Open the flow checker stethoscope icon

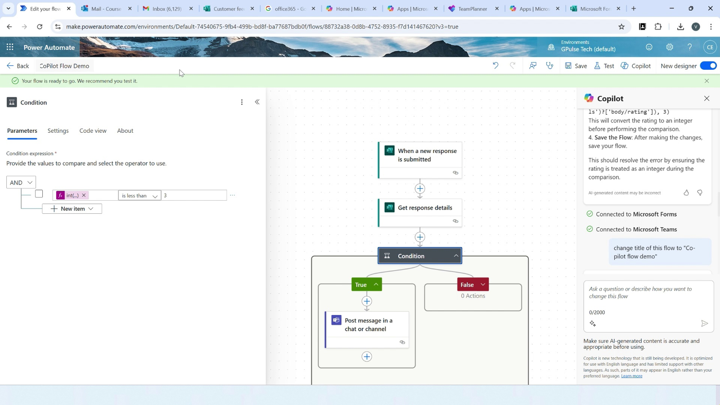(549, 66)
